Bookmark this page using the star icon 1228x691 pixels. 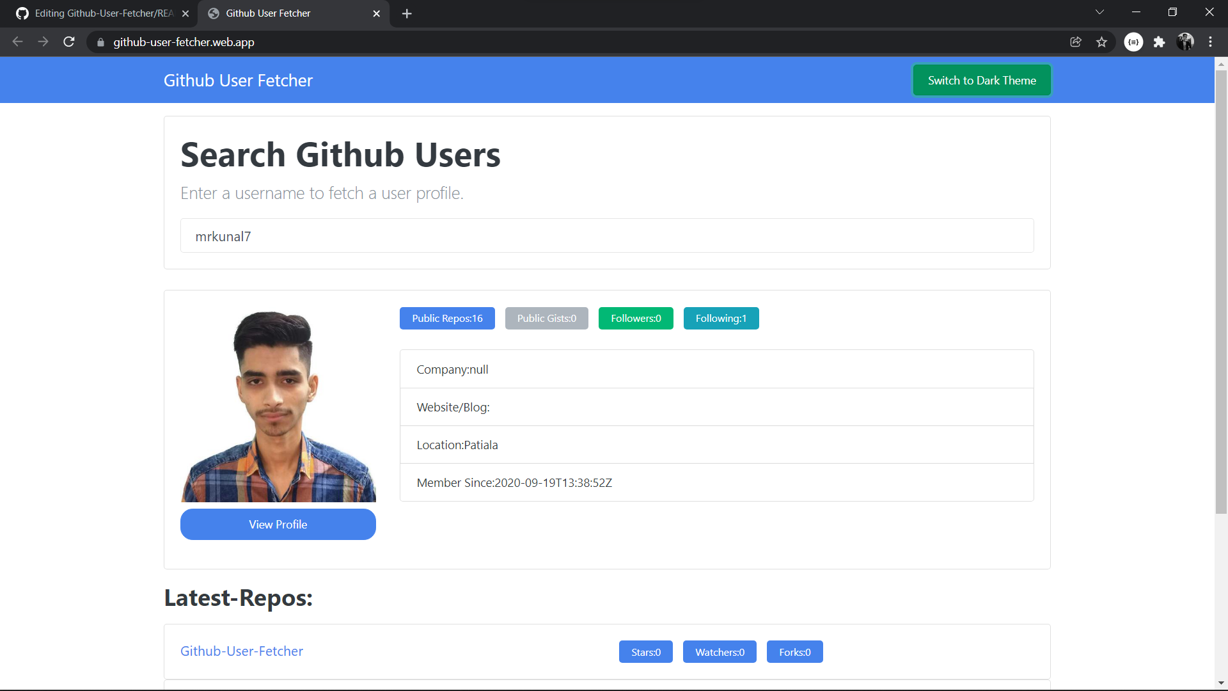[1102, 42]
